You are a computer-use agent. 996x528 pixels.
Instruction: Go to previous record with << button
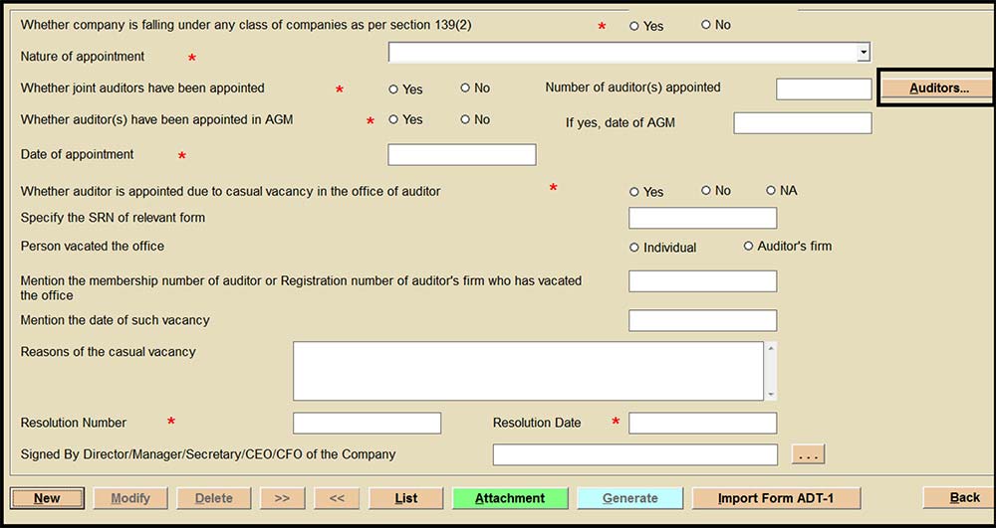(x=336, y=498)
